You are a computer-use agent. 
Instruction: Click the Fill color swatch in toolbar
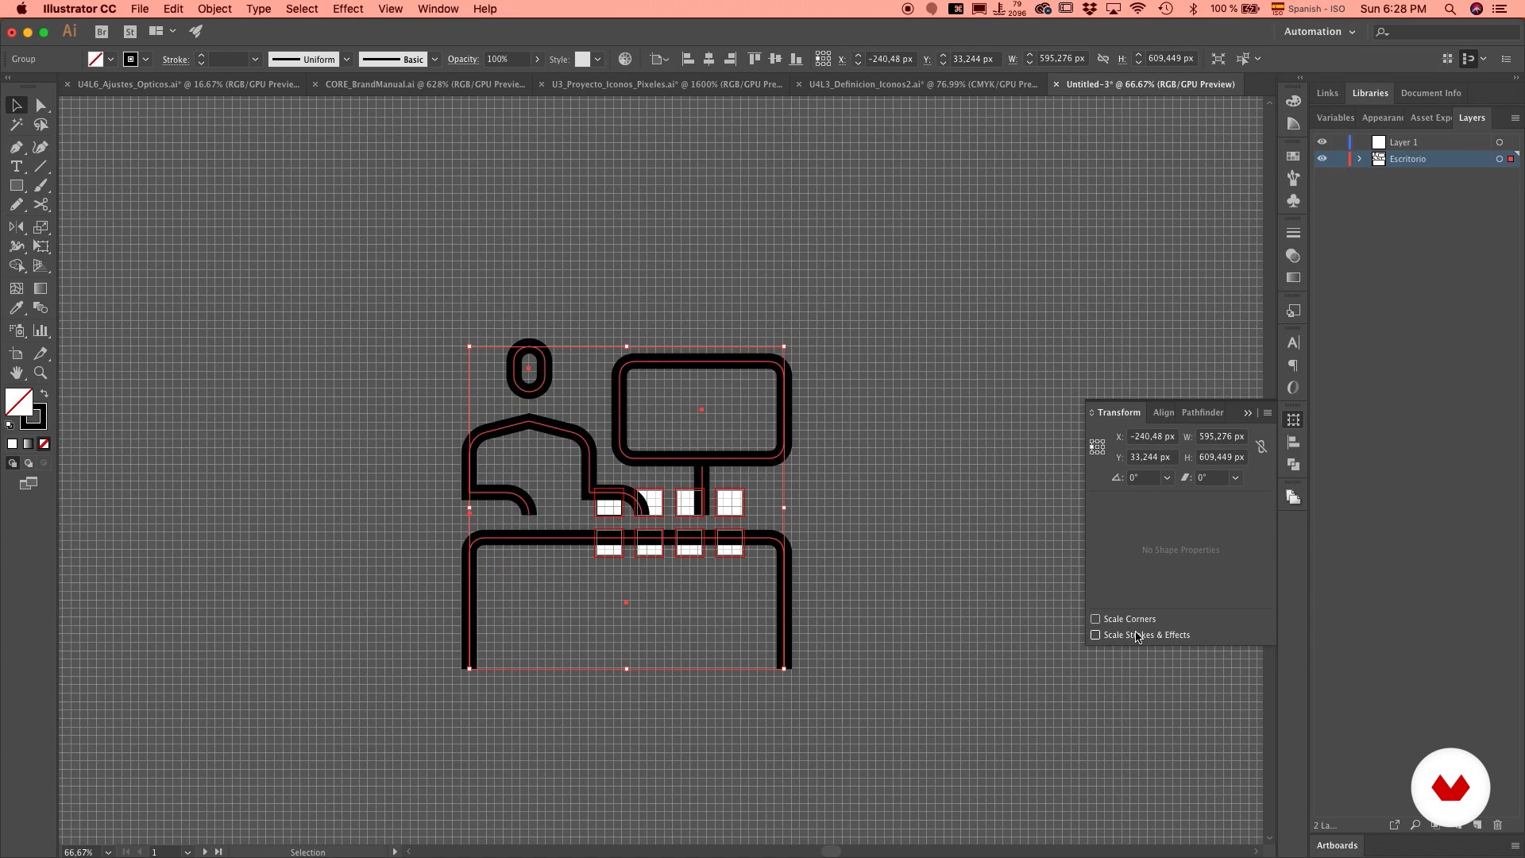click(x=19, y=402)
